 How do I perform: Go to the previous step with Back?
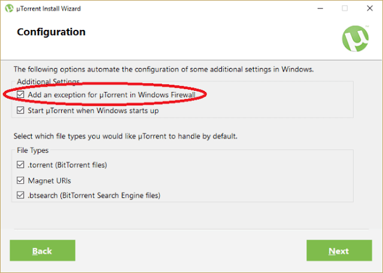(42, 250)
